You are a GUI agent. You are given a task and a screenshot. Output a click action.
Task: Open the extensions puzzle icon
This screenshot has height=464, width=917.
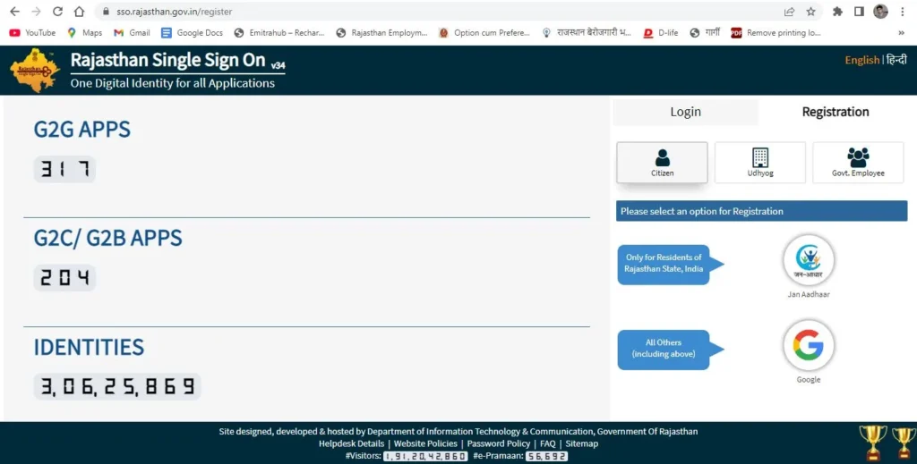coord(837,12)
